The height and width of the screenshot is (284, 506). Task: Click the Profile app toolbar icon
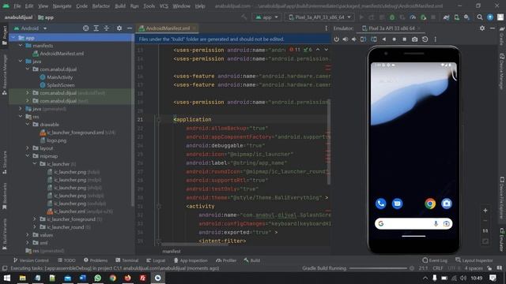pos(413,17)
